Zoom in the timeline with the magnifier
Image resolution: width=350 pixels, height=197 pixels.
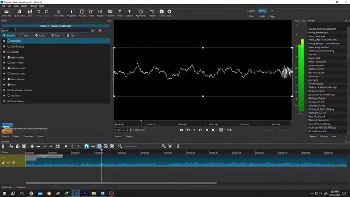(164, 146)
